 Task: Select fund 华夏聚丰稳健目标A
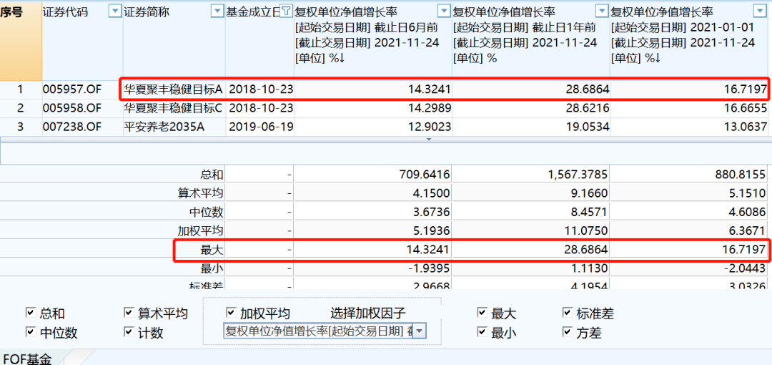tap(174, 89)
